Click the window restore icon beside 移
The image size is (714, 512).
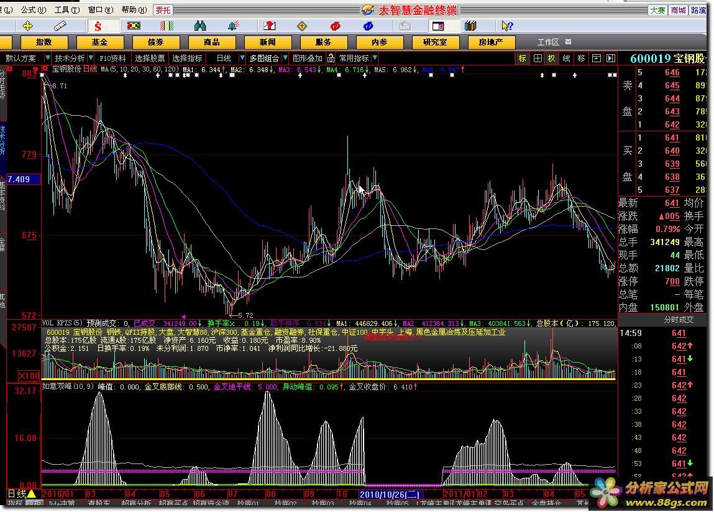click(x=597, y=58)
